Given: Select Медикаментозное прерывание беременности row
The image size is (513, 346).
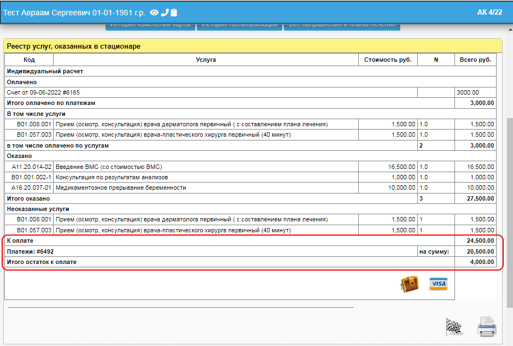Looking at the screenshot, I should click(x=121, y=187).
